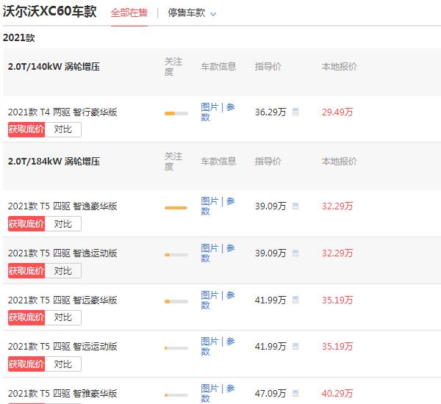This screenshot has width=441, height=404.
Task: Open local price 29.49万
Action: 337,112
